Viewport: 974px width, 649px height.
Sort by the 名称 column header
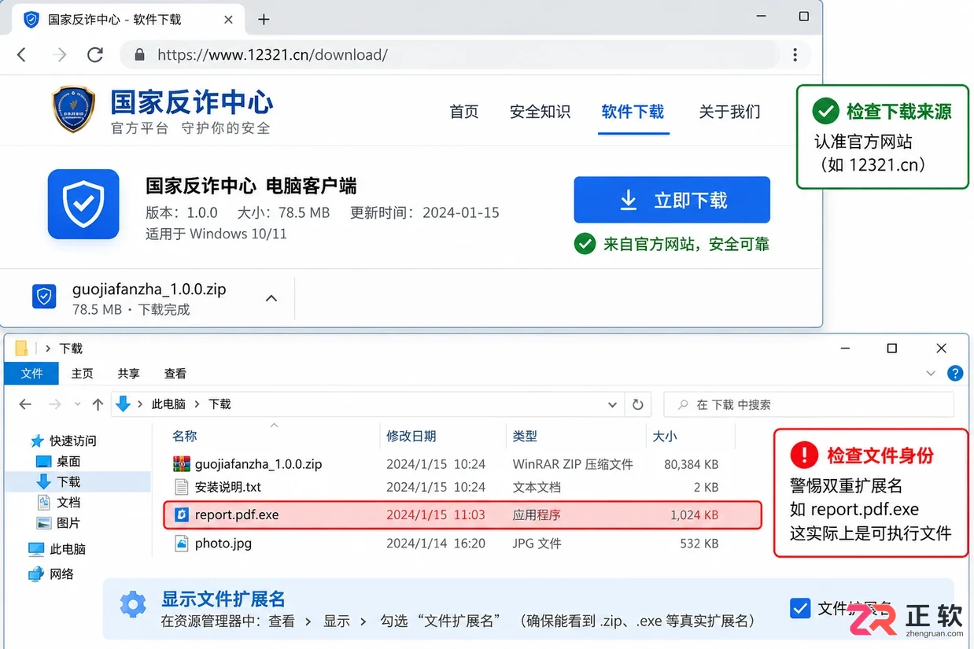(x=185, y=436)
